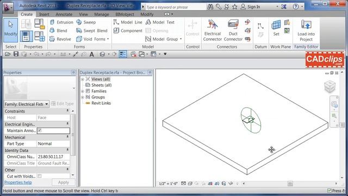Viewport: 348px width, 196px height.
Task: Click the reference line Datum icon
Action: coord(260,26)
